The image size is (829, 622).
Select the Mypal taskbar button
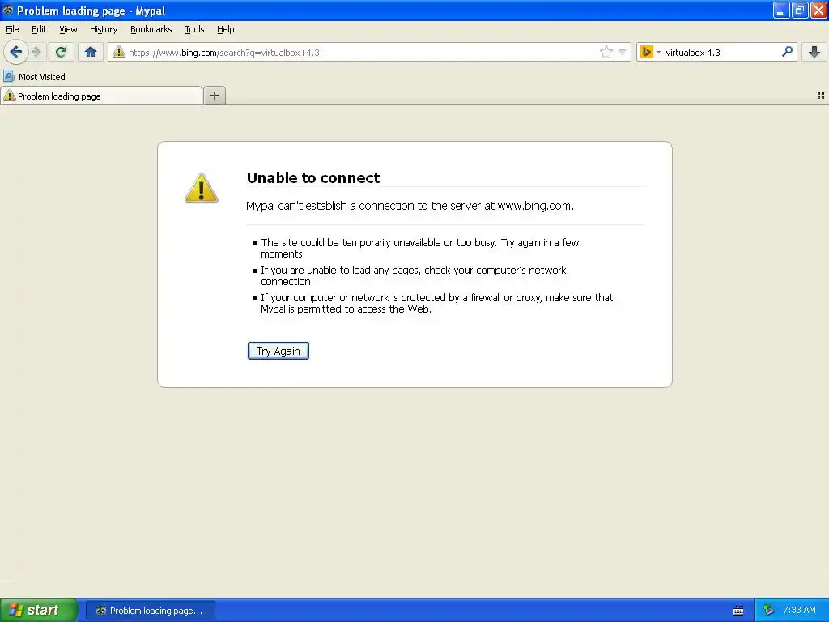click(150, 611)
